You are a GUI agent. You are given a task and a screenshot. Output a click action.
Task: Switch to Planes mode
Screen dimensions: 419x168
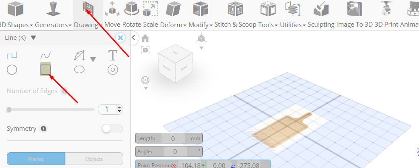click(36, 159)
